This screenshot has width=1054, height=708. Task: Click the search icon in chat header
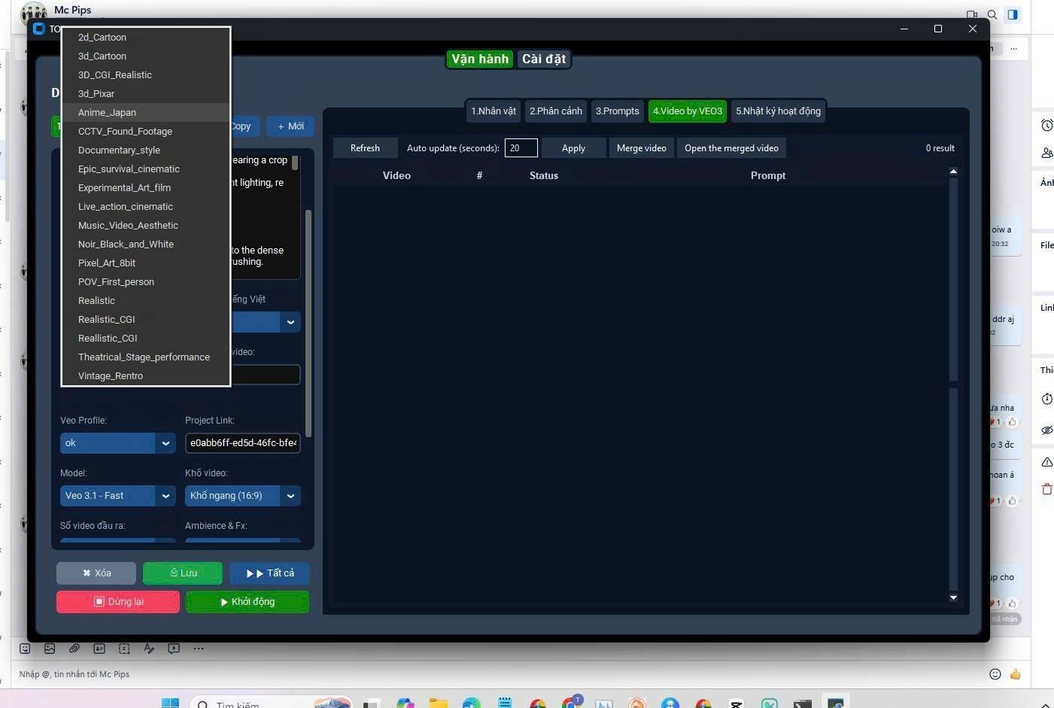pos(992,14)
